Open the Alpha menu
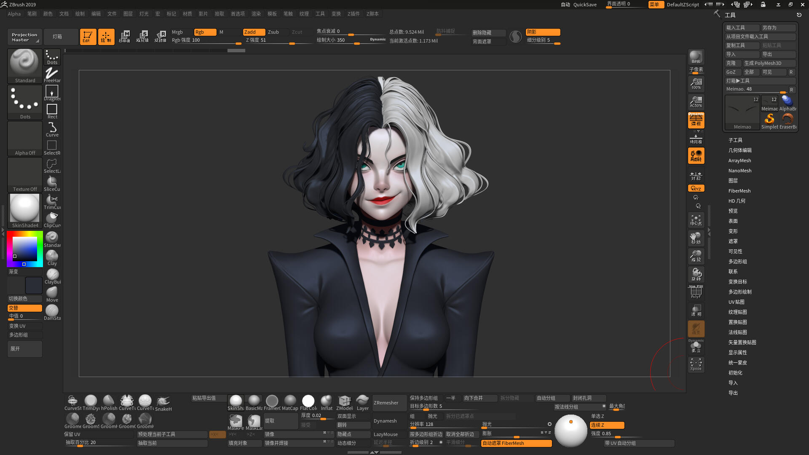 [14, 14]
